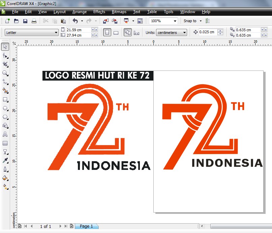
Task: Open a file from toolbar
Action: click(x=16, y=21)
